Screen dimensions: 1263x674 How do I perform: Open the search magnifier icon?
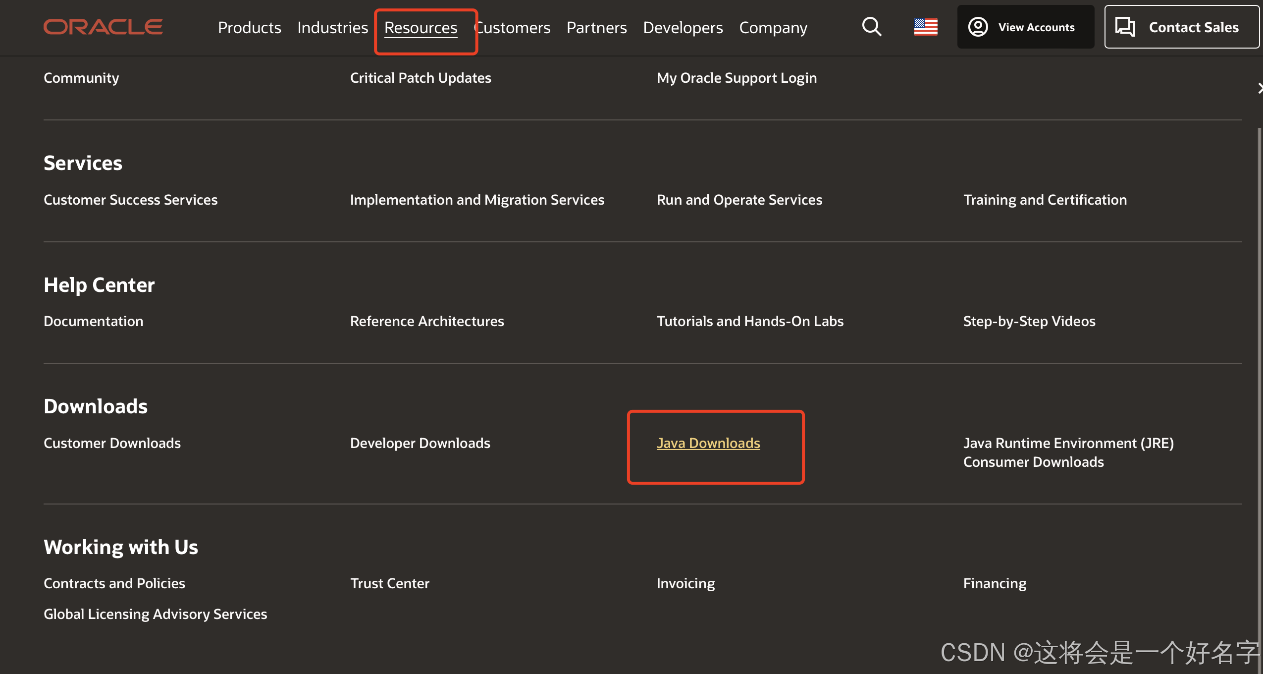click(x=872, y=27)
